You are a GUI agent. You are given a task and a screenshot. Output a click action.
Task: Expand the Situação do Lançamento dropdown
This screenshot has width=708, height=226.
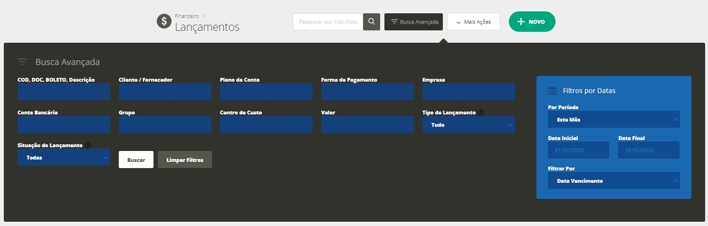(64, 158)
